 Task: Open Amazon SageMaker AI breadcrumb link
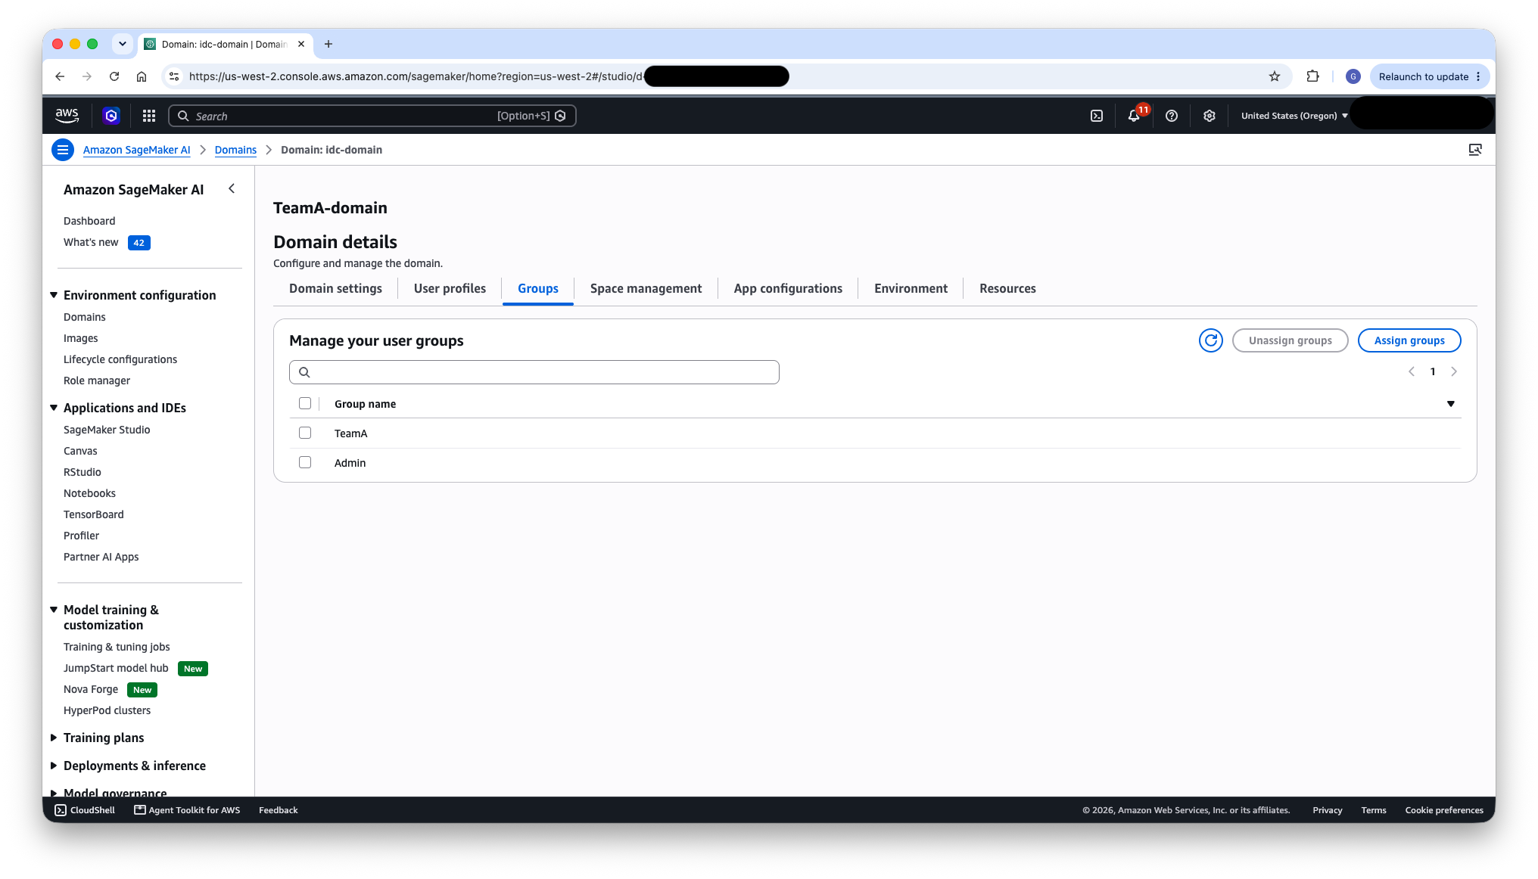click(x=136, y=150)
